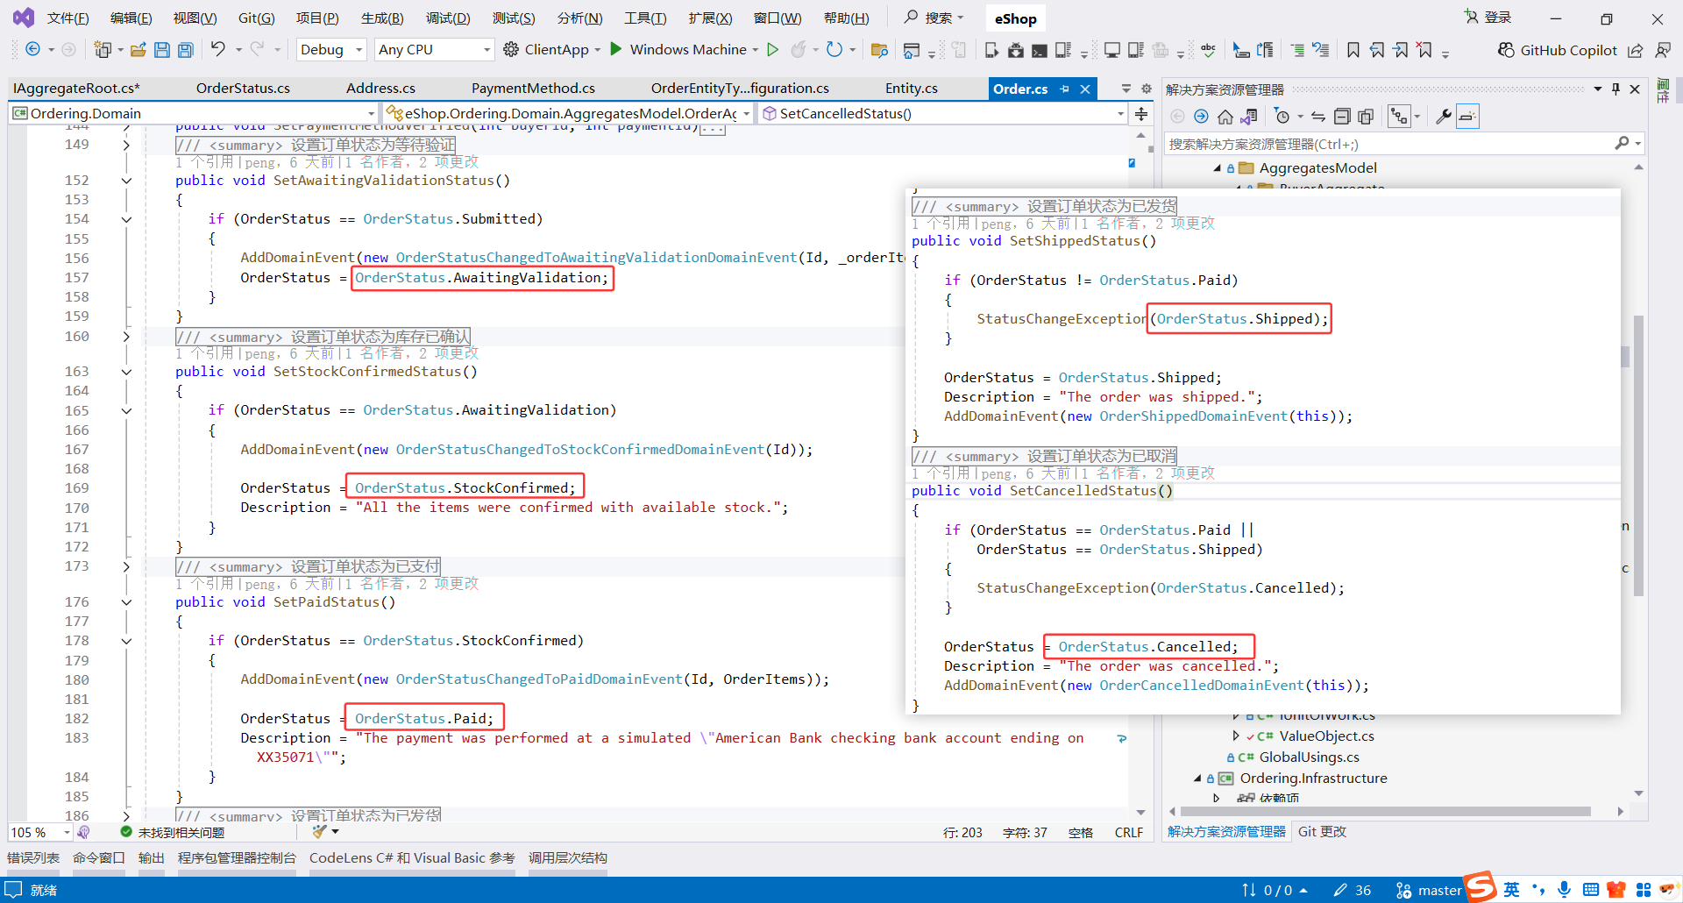Viewport: 1683px width, 903px height.
Task: Click Solution Explorer properties wrench icon
Action: 1443,117
